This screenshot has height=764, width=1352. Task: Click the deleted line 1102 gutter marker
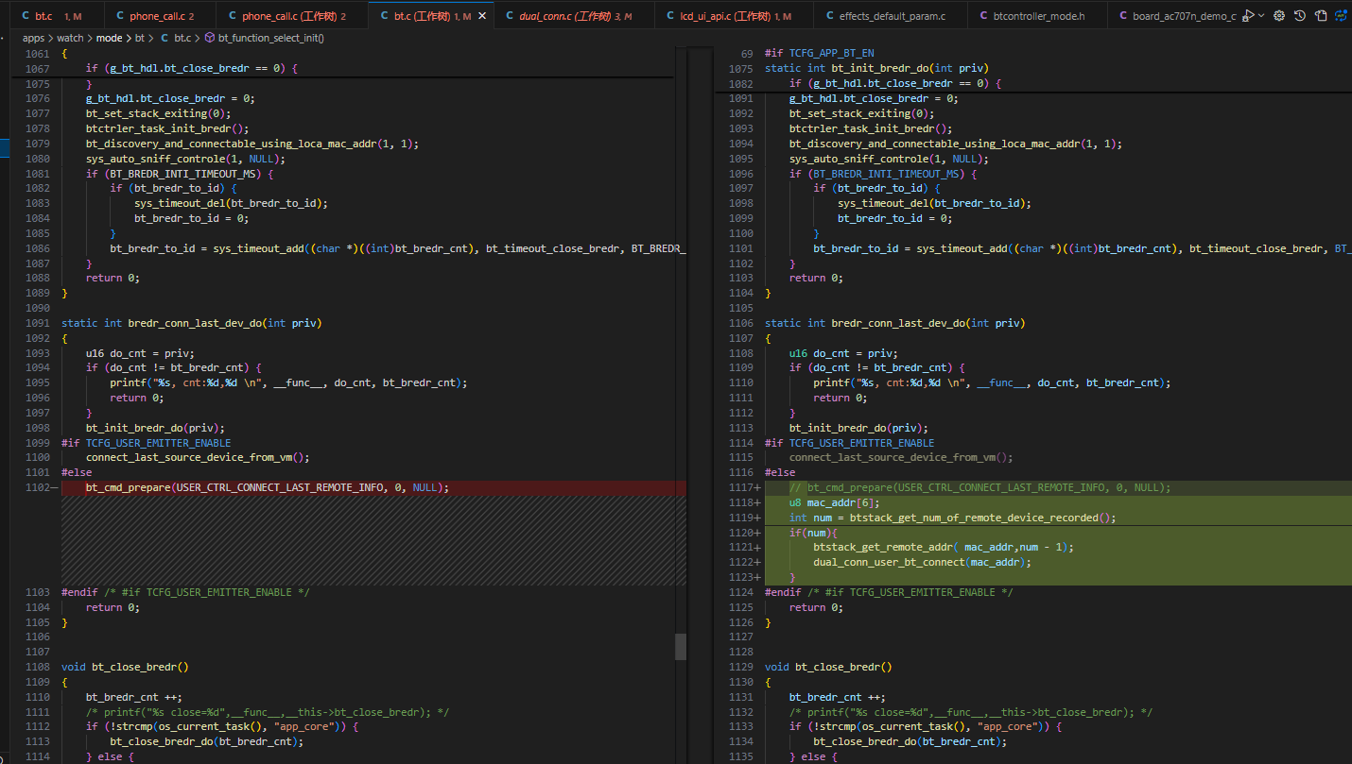[x=54, y=487]
